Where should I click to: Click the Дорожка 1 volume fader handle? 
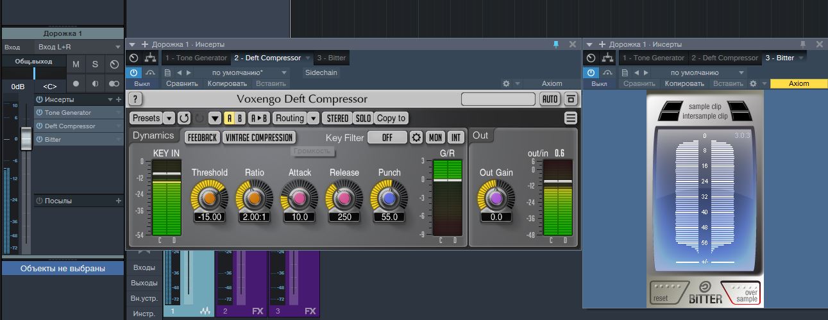coord(26,138)
